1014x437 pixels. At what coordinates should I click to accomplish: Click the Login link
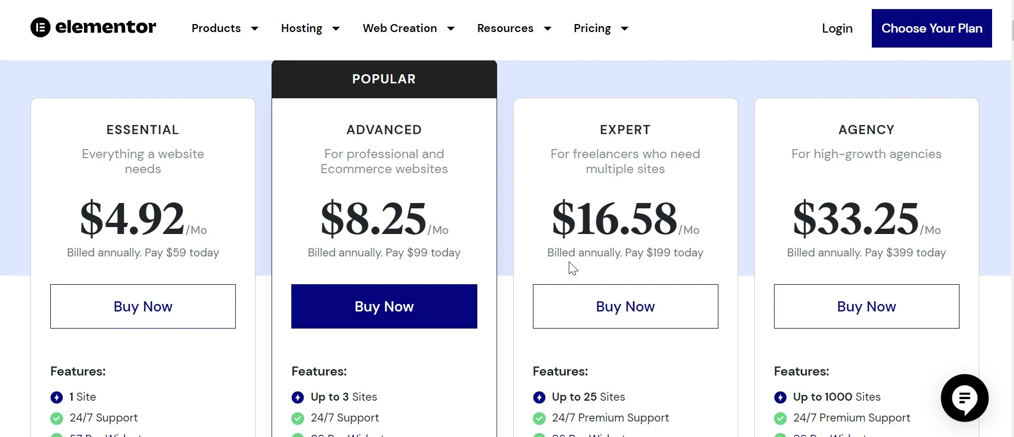tap(837, 28)
